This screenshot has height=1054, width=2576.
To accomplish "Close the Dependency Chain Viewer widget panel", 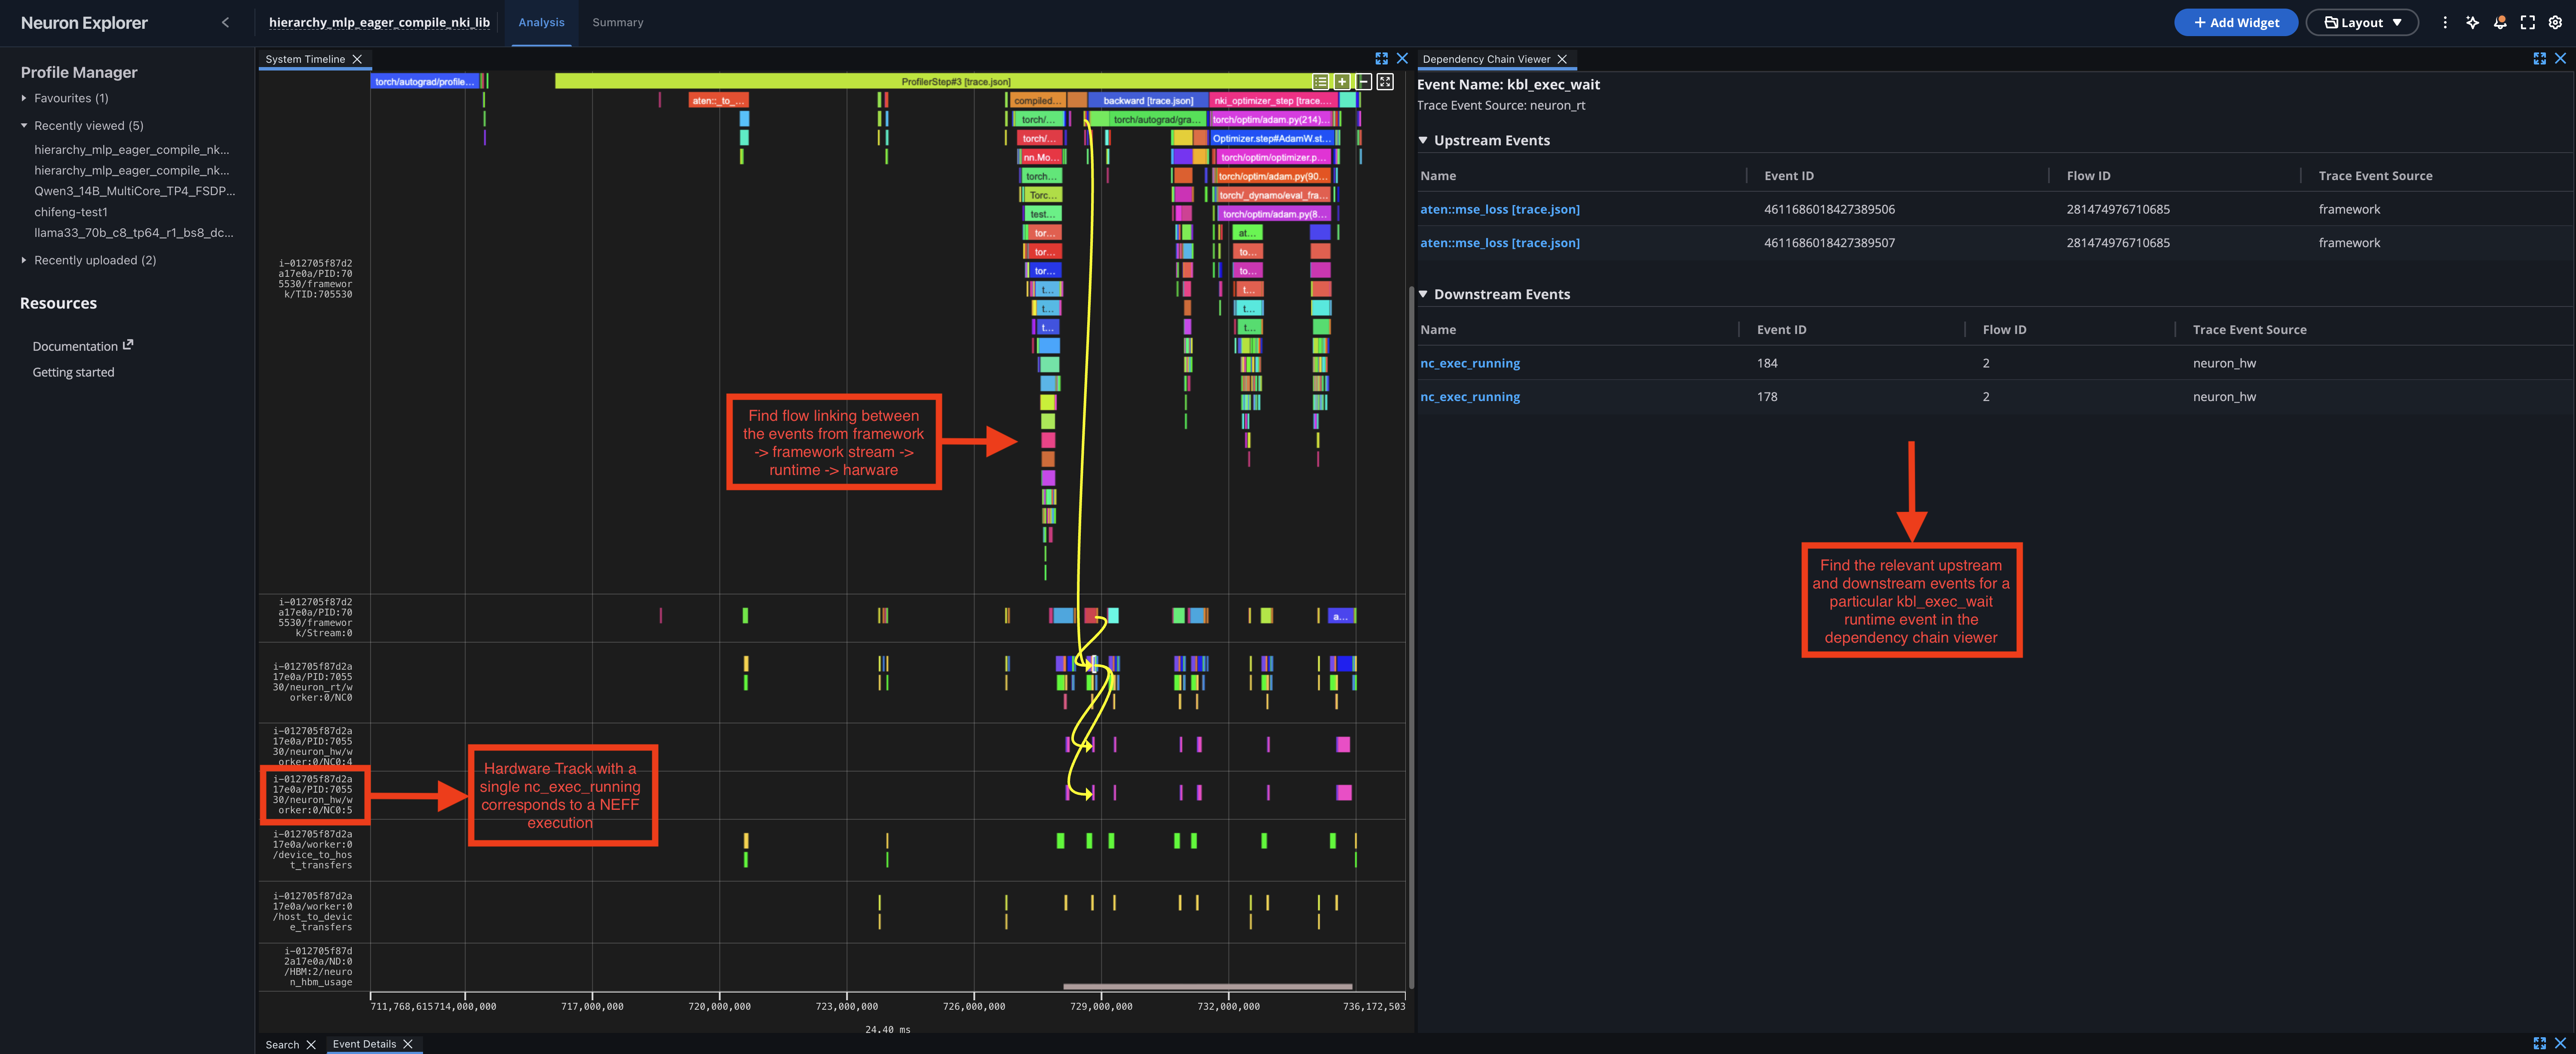I will click(2560, 59).
